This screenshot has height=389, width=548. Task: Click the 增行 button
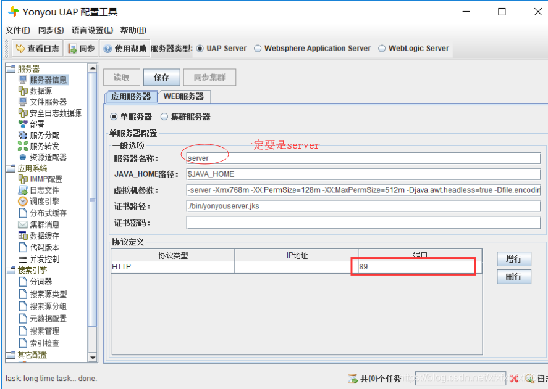tap(514, 259)
